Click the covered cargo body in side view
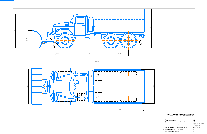 point(120,20)
